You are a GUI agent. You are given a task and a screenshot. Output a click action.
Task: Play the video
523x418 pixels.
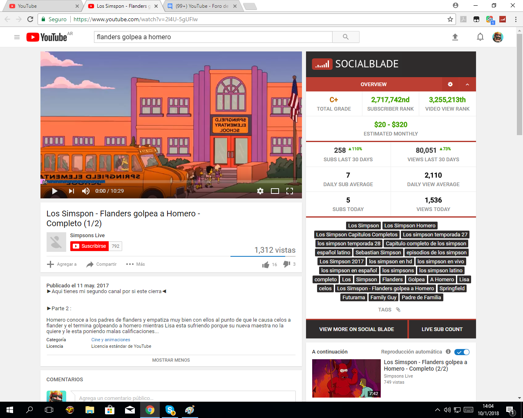coord(55,191)
